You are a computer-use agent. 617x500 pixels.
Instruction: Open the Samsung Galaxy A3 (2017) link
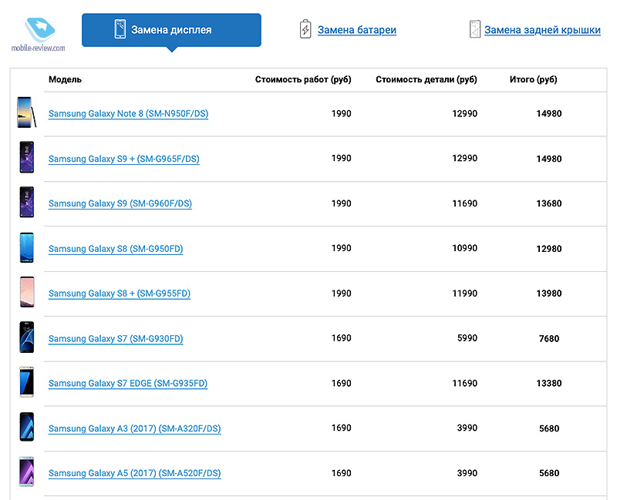click(x=134, y=428)
